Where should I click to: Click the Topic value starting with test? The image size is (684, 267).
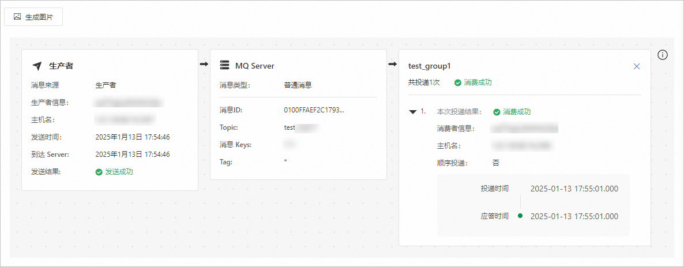300,127
